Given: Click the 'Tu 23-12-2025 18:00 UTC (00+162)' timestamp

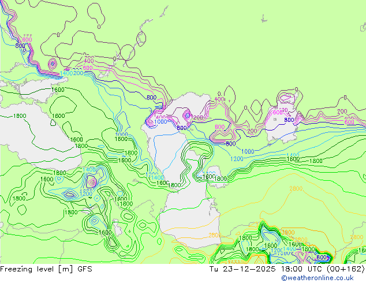Looking at the screenshot, I should 287,269.
